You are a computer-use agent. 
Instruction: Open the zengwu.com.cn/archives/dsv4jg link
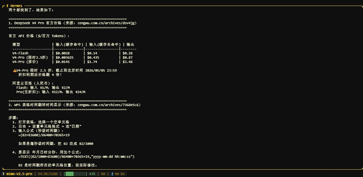click(106, 23)
